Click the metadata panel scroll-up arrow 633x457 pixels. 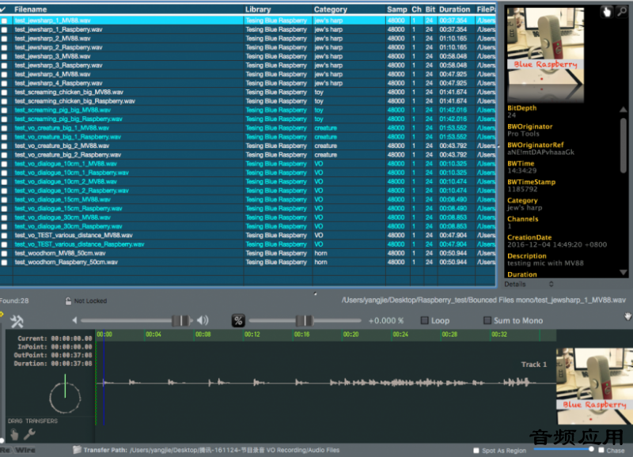624,109
